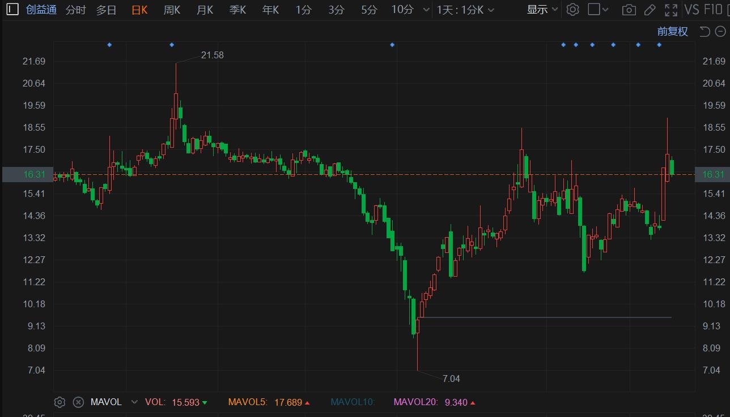Click the highlighted 16.31 label on right axis

(x=713, y=174)
